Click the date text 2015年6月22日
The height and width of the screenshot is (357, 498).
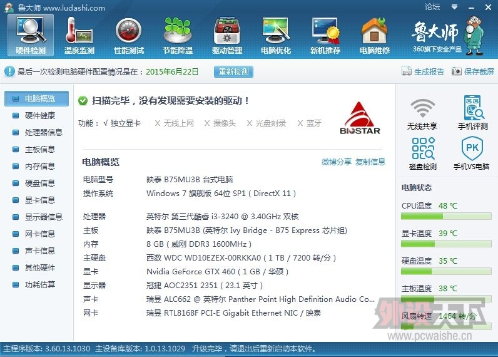(x=172, y=71)
